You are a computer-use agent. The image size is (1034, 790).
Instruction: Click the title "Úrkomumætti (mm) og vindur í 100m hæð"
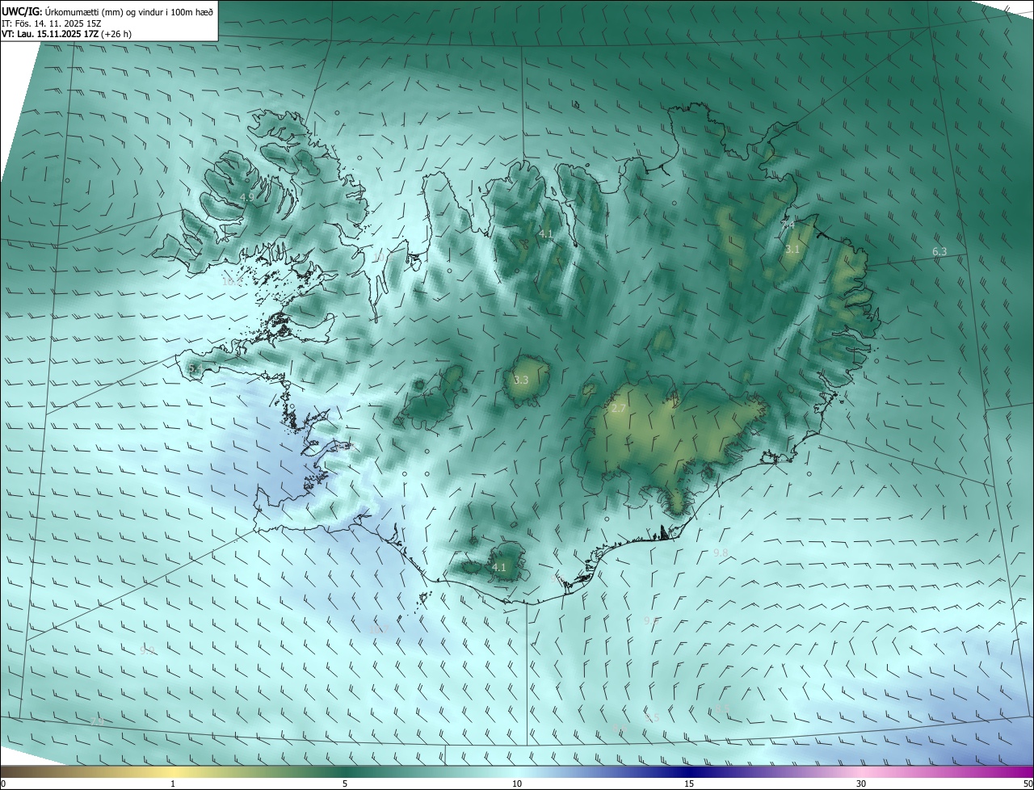click(x=128, y=11)
